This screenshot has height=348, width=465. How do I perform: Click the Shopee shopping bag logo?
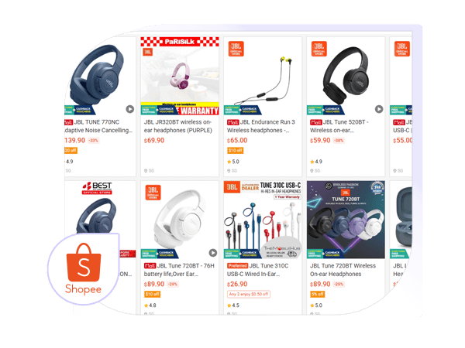tap(84, 262)
